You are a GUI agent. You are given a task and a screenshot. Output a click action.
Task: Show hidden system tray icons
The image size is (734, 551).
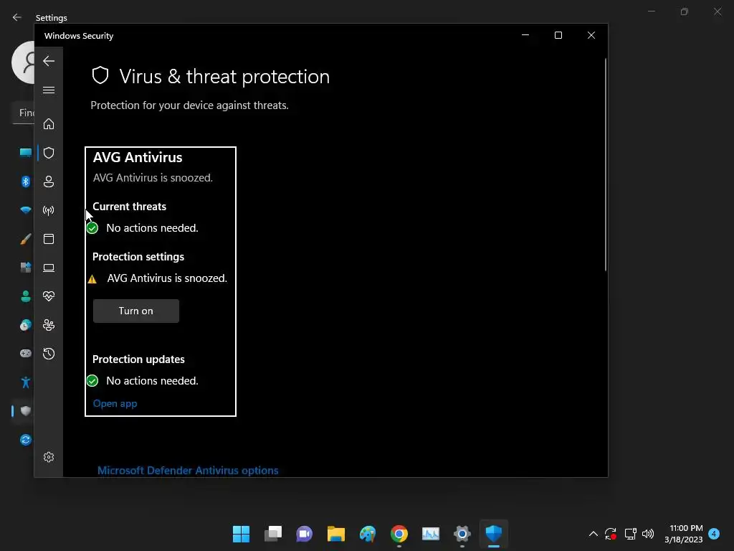(593, 534)
